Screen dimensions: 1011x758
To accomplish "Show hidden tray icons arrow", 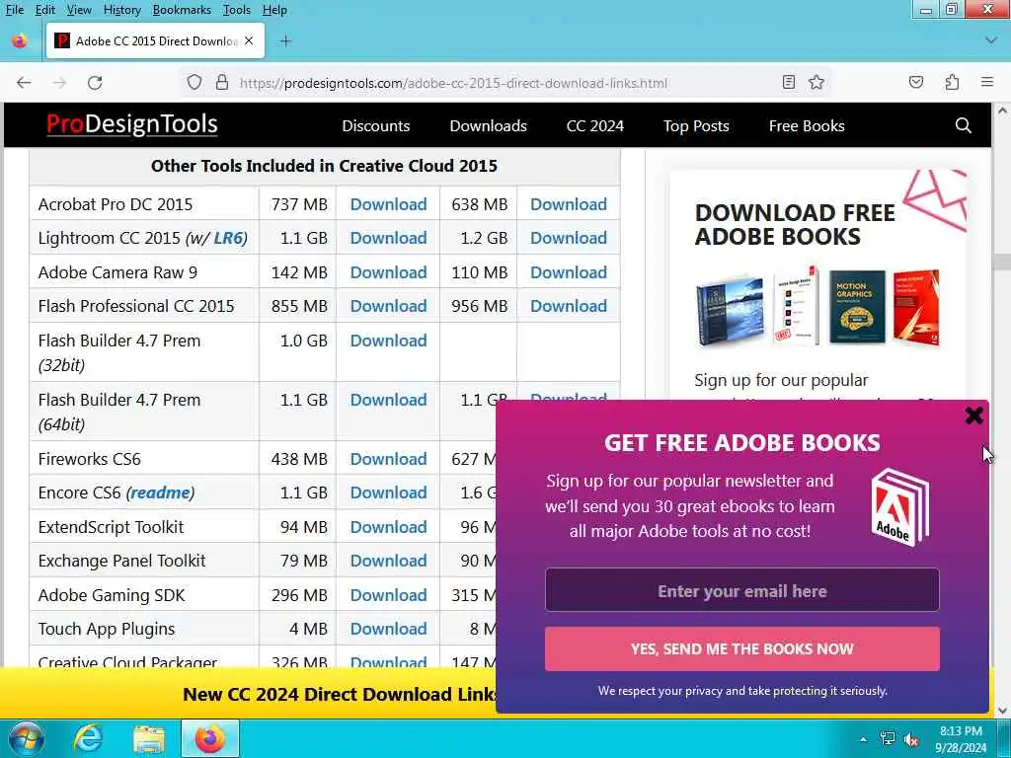I will (x=863, y=739).
